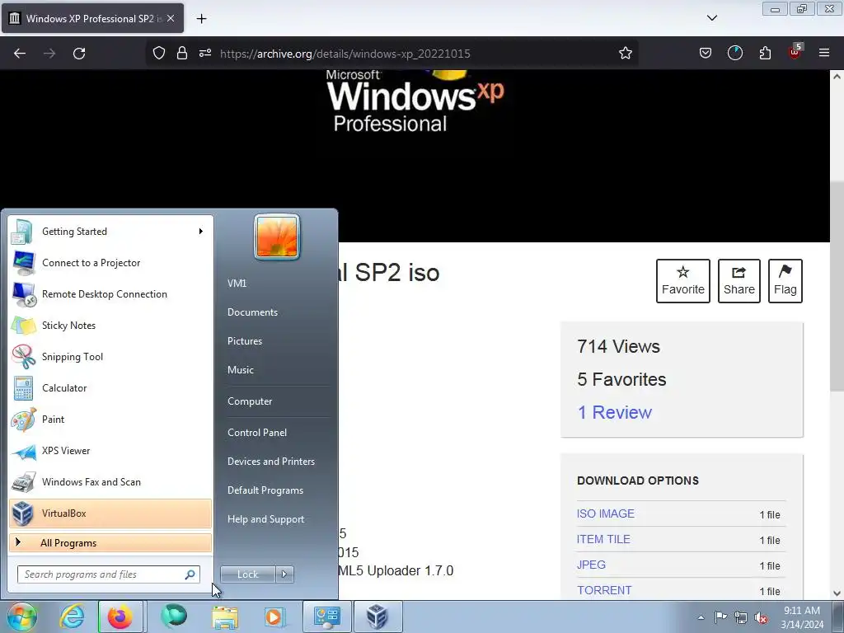Open Default Programs
Image resolution: width=844 pixels, height=633 pixels.
265,490
